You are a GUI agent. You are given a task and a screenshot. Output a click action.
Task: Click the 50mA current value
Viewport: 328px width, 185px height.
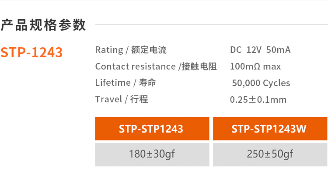click(278, 50)
